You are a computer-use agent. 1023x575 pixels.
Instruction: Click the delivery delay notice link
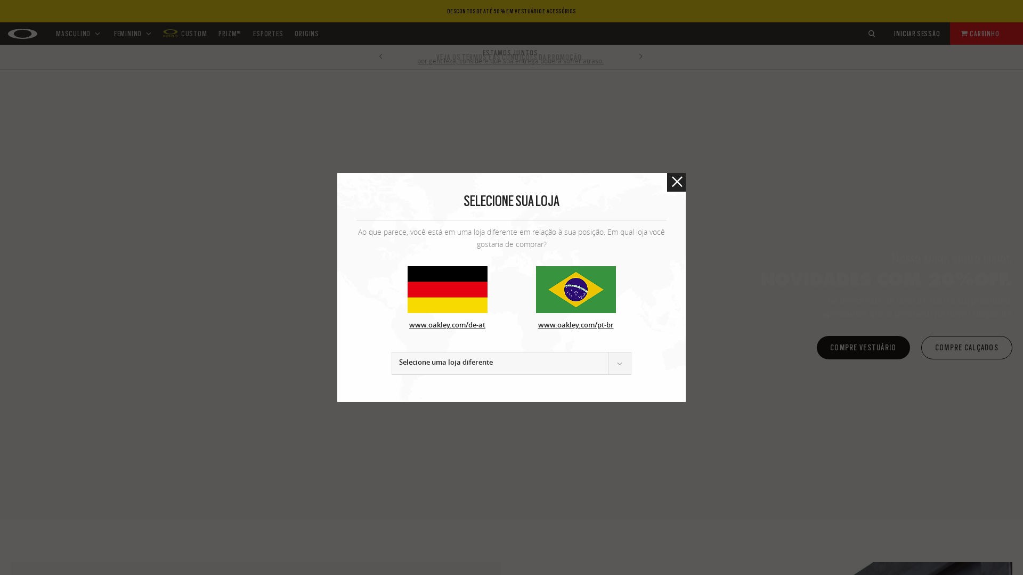click(510, 61)
